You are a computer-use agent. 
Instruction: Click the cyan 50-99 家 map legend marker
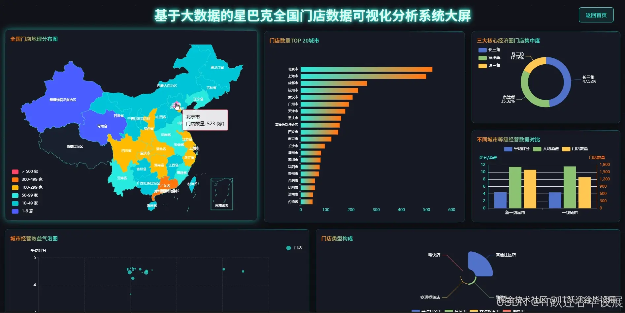click(15, 195)
